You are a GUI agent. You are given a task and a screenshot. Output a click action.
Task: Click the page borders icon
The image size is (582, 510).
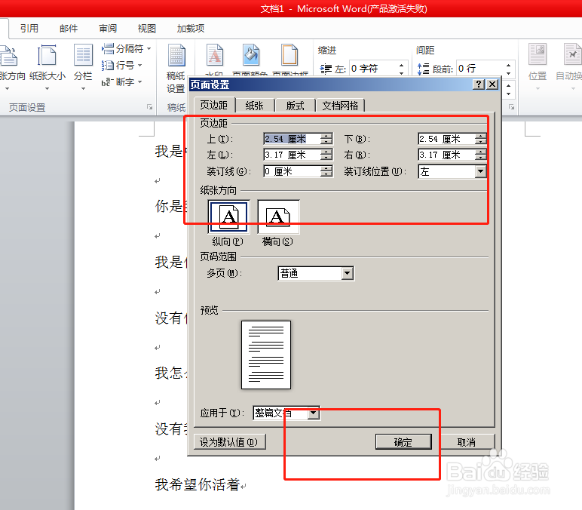click(x=289, y=55)
